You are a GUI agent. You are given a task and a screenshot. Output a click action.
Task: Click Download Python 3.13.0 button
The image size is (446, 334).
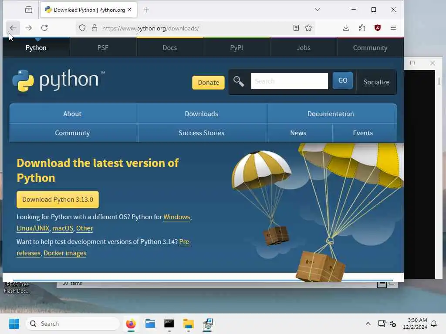pos(58,200)
